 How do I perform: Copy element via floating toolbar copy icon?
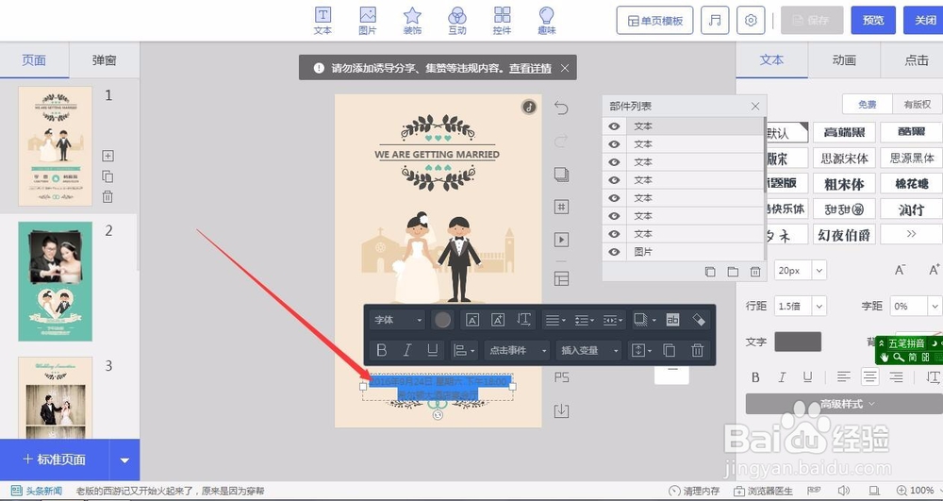click(670, 350)
